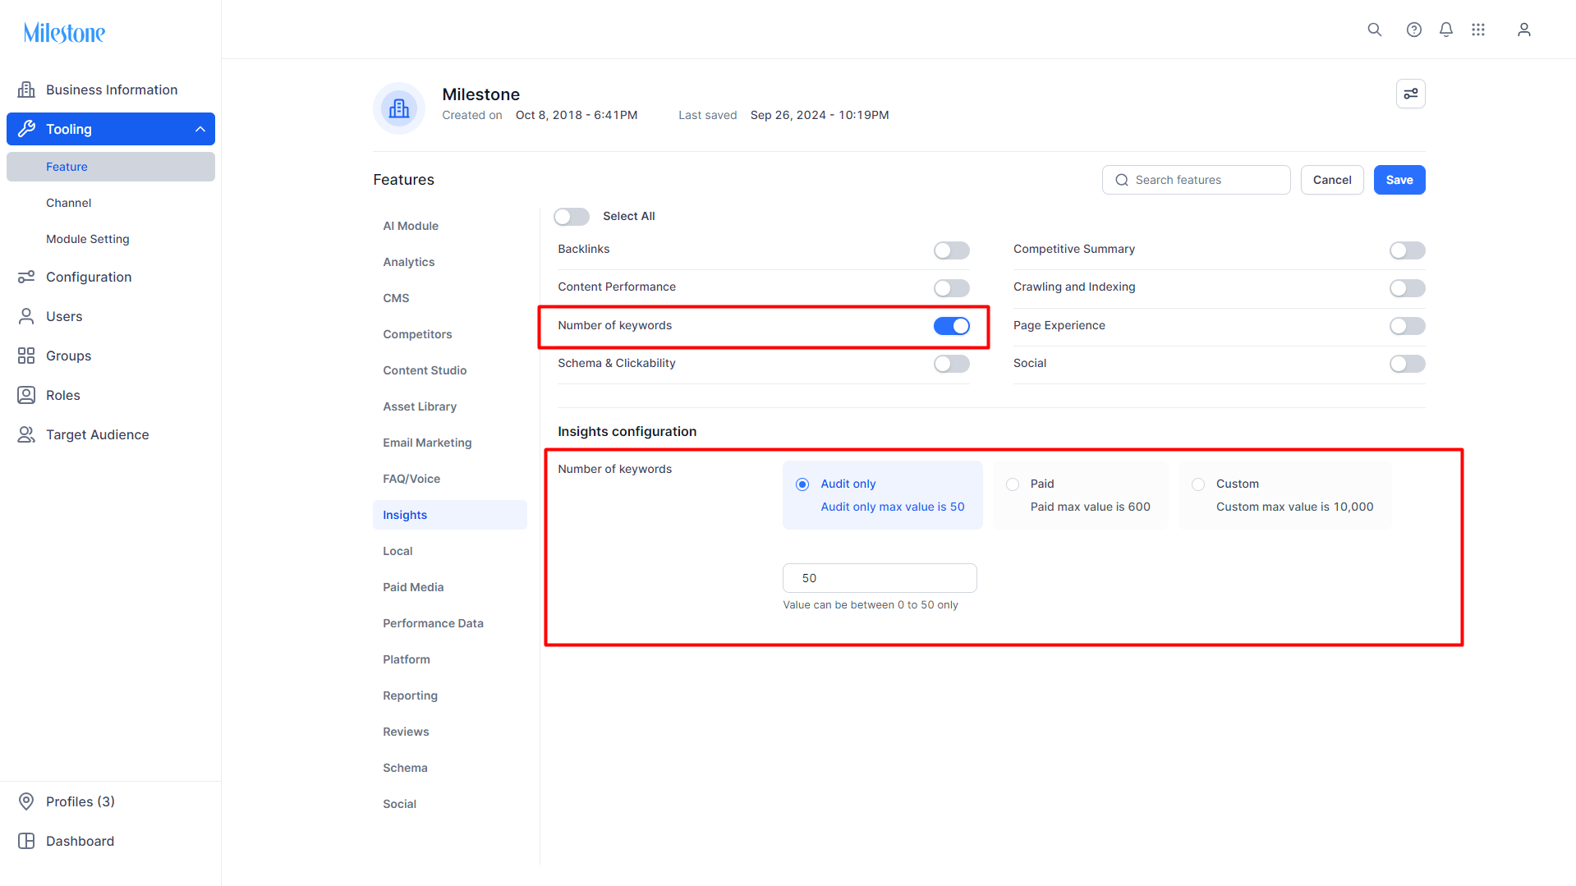
Task: Open notifications bell
Action: (x=1445, y=30)
